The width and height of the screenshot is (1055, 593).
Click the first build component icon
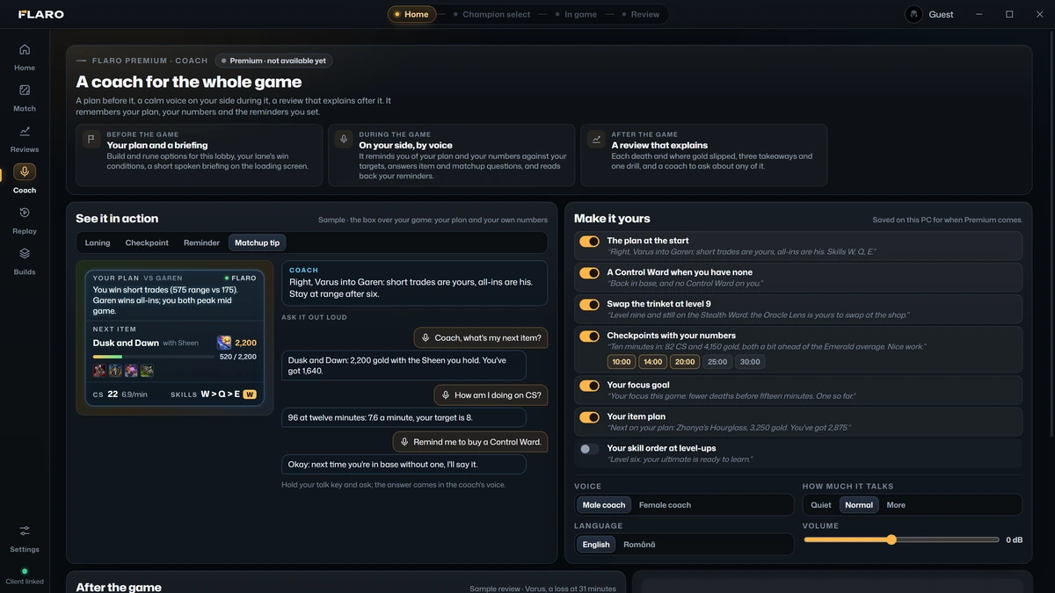point(99,371)
